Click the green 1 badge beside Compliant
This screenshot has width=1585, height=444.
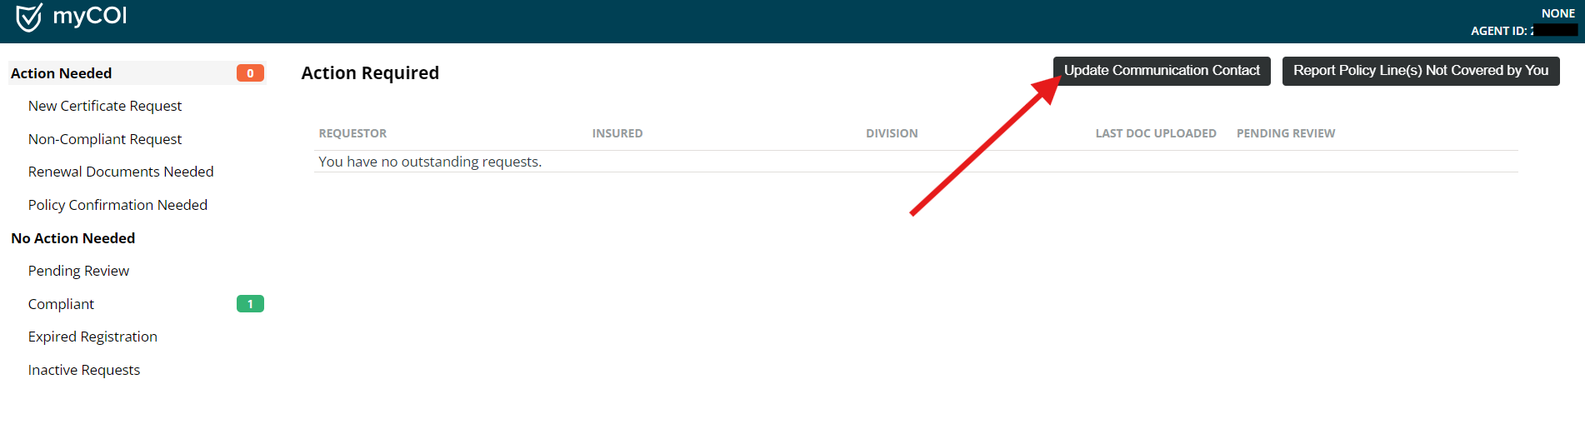click(x=250, y=304)
